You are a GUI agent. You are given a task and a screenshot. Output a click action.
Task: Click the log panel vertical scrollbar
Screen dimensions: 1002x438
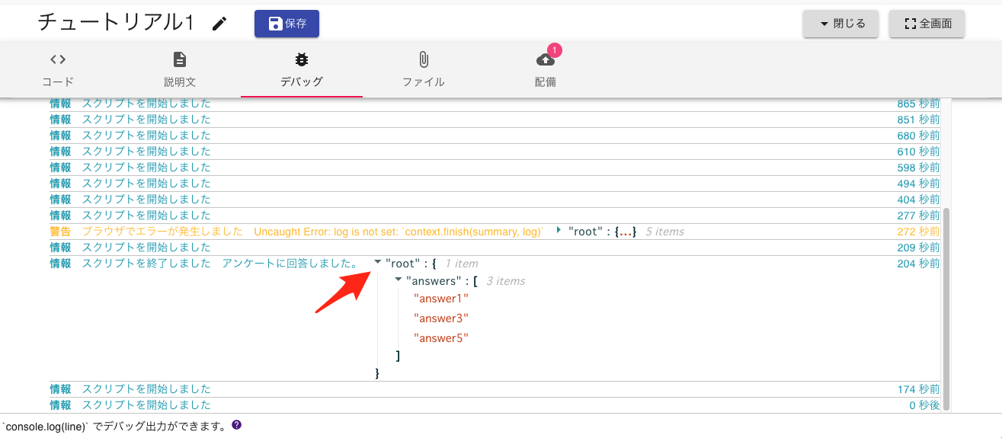(946, 305)
